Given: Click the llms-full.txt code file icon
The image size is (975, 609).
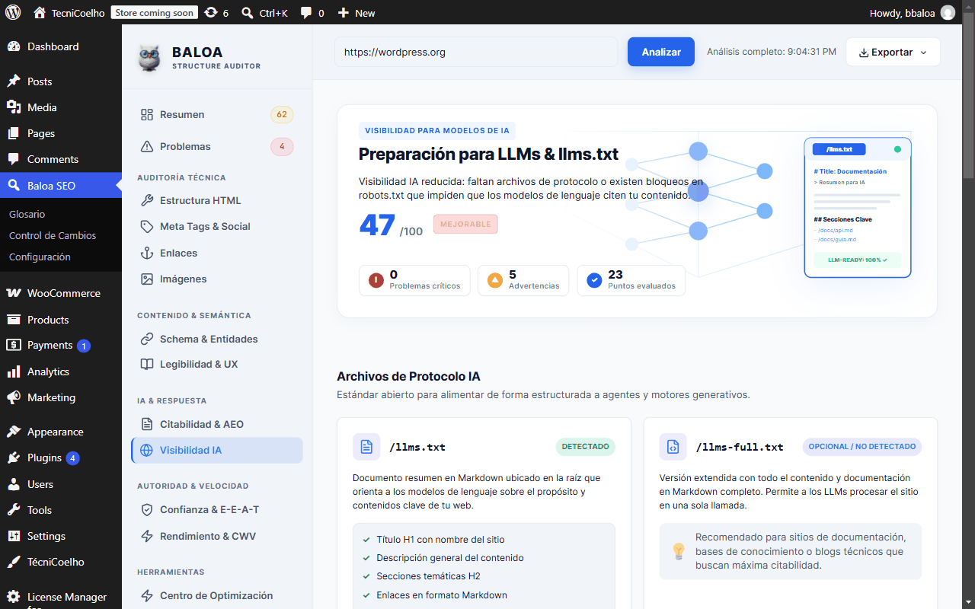Looking at the screenshot, I should [x=673, y=447].
